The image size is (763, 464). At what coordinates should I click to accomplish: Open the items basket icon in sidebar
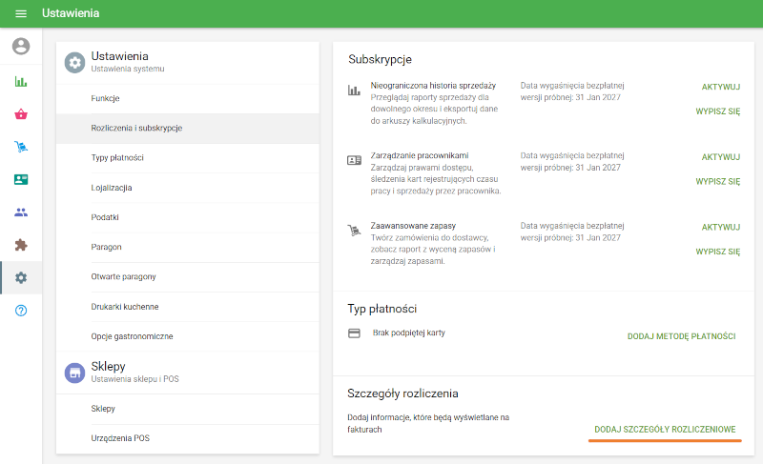pos(21,114)
